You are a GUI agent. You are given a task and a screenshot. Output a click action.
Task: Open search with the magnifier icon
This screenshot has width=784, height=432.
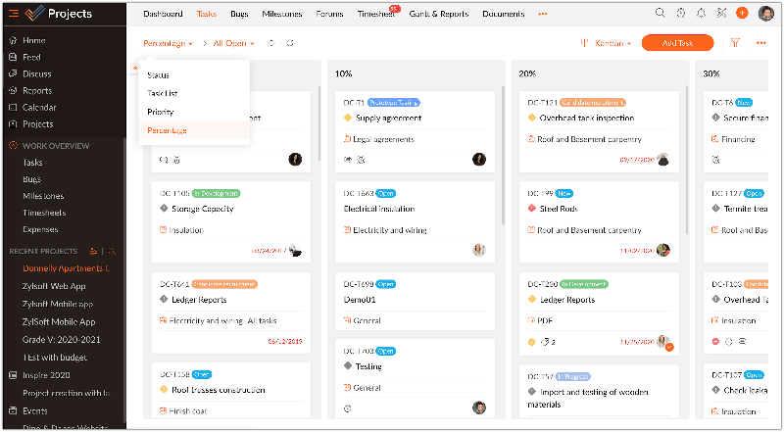[660, 14]
